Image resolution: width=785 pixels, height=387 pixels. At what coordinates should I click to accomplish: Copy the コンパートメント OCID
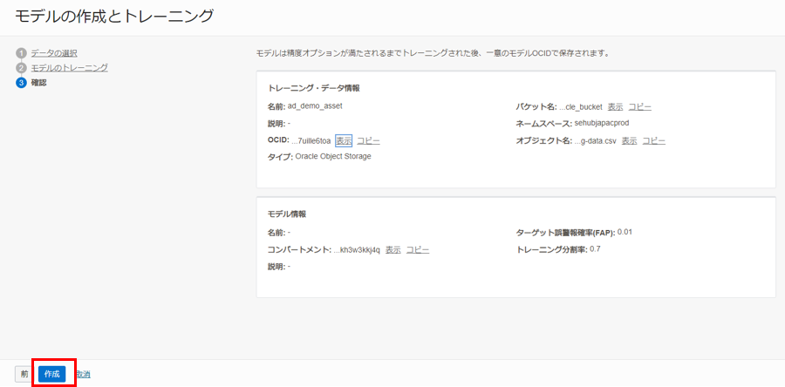coord(418,249)
